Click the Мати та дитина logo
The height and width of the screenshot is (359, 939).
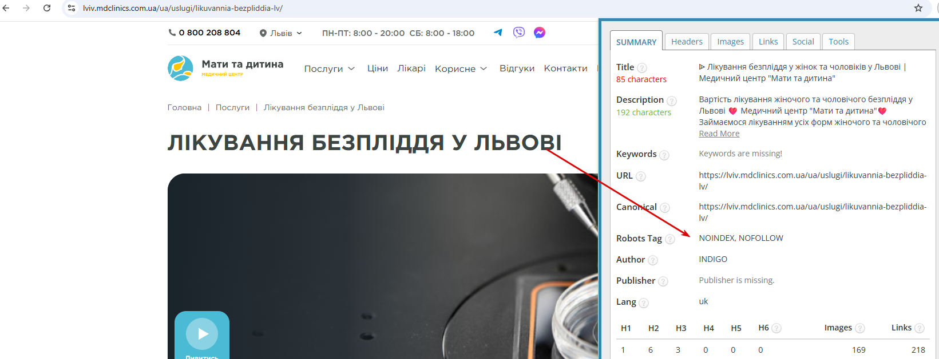tap(225, 68)
